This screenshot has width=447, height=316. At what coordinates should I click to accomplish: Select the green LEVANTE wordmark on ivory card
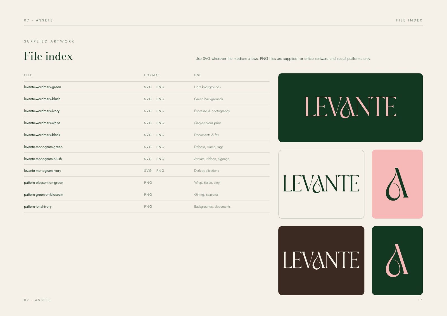(x=321, y=184)
